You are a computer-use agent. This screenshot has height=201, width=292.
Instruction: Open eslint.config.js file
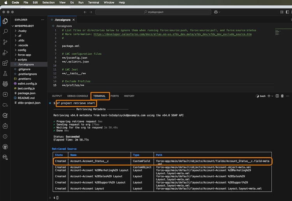pos(27,84)
